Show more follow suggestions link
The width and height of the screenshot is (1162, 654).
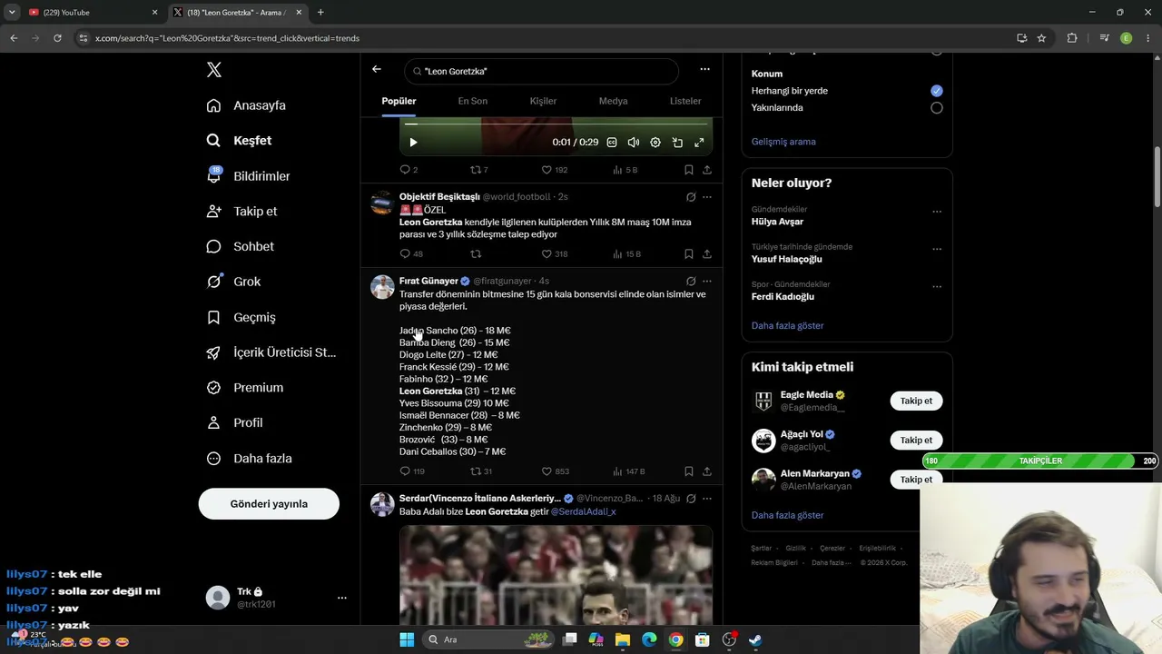coord(788,515)
